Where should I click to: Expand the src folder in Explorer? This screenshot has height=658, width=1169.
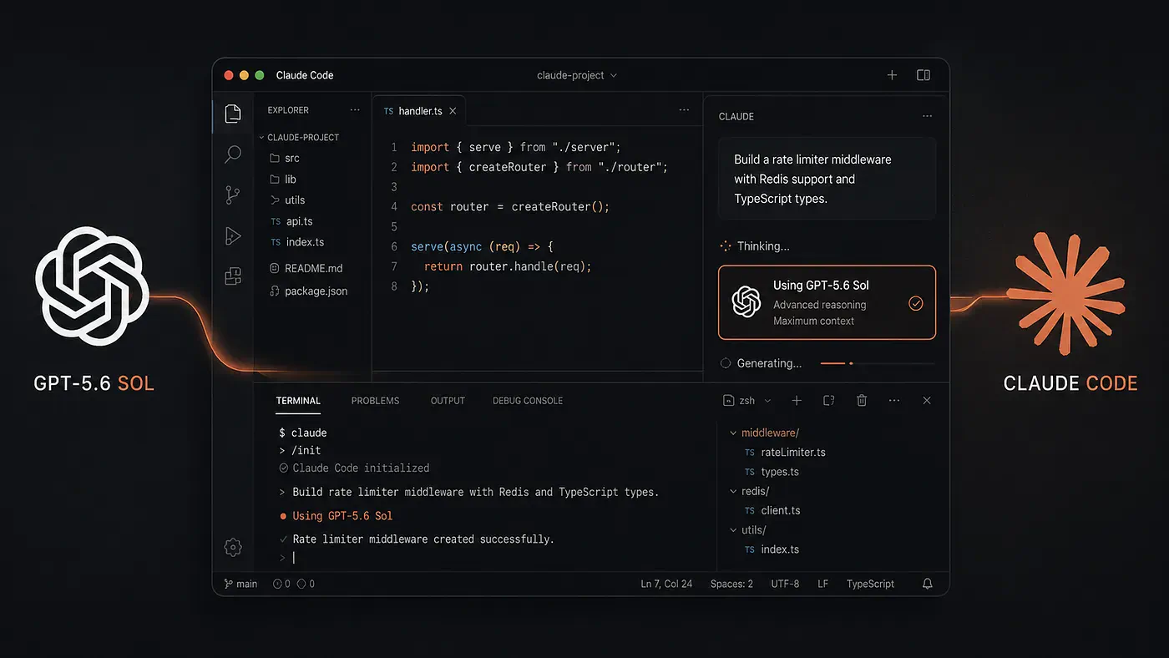285,158
